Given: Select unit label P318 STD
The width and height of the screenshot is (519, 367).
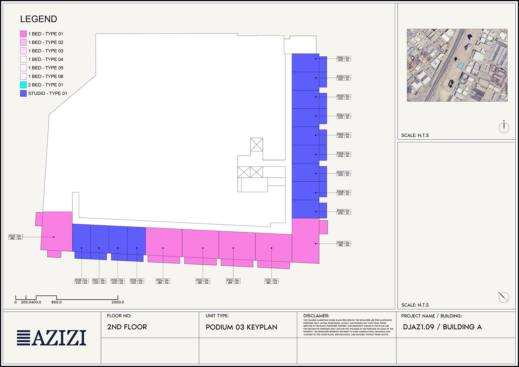Looking at the screenshot, I should pos(81,281).
